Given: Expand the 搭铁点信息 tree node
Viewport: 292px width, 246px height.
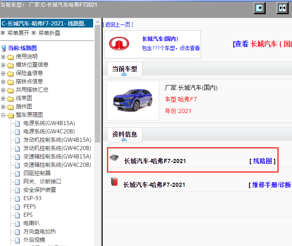Looking at the screenshot, I should pos(3,82).
